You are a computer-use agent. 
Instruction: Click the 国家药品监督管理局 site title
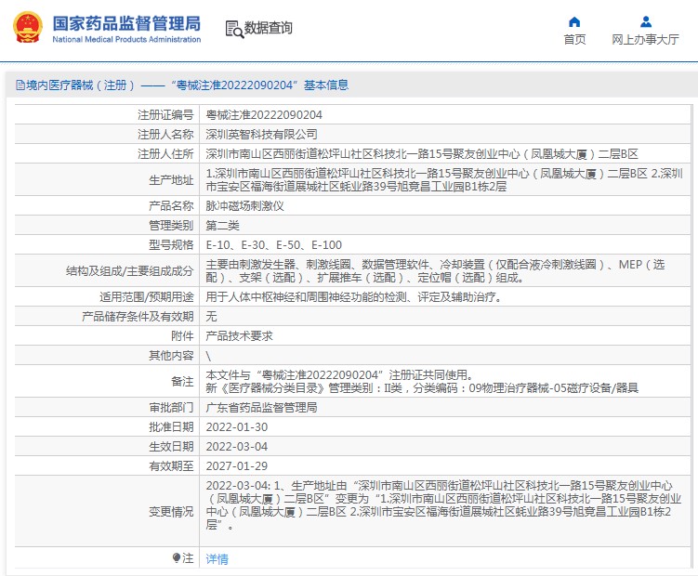(125, 22)
